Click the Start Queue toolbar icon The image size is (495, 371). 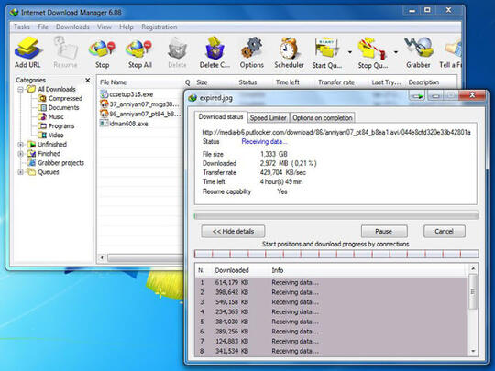click(x=327, y=52)
